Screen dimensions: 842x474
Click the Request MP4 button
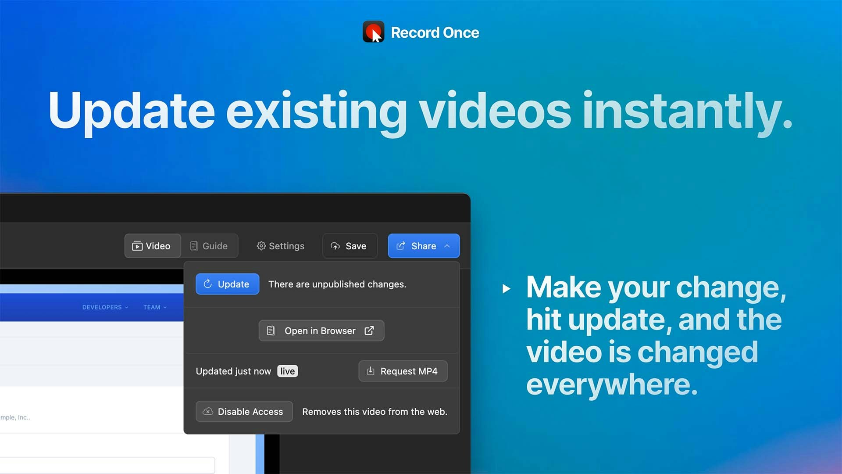(403, 371)
